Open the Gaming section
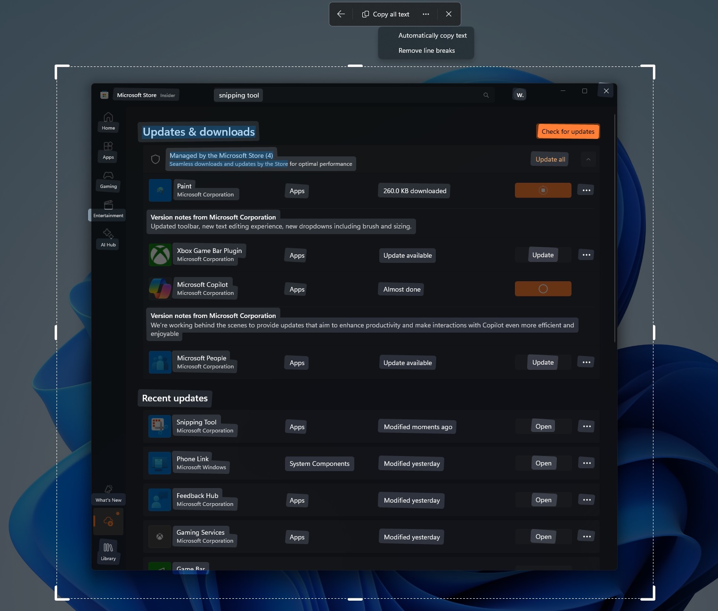718x611 pixels. click(108, 179)
